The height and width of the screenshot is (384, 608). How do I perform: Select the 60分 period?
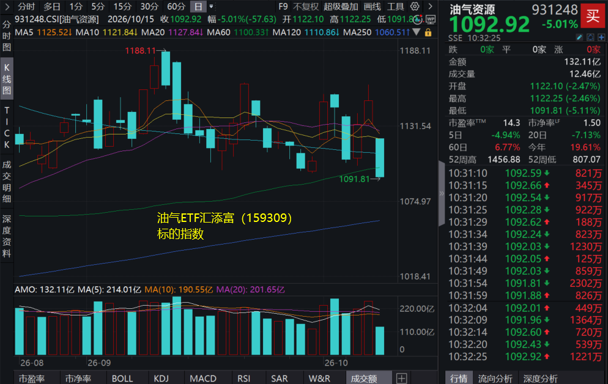tap(176, 7)
